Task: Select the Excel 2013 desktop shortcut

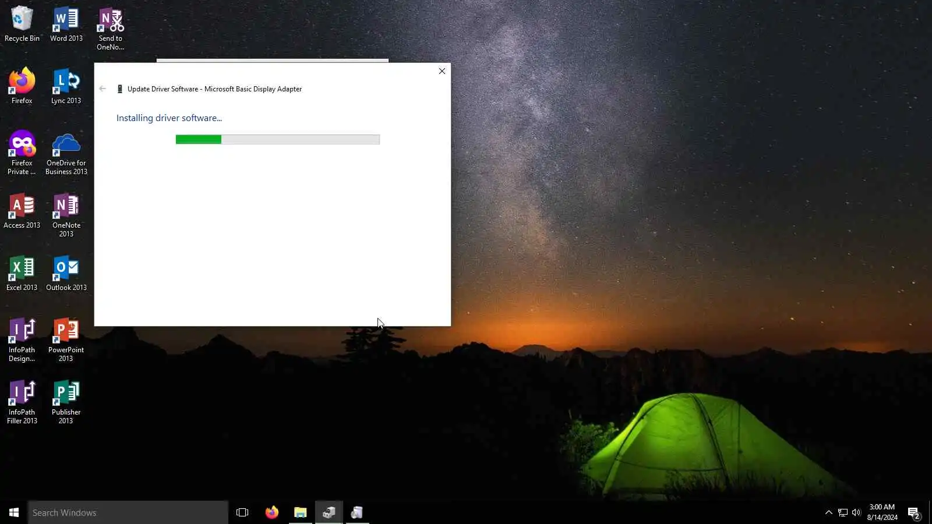Action: [x=22, y=274]
